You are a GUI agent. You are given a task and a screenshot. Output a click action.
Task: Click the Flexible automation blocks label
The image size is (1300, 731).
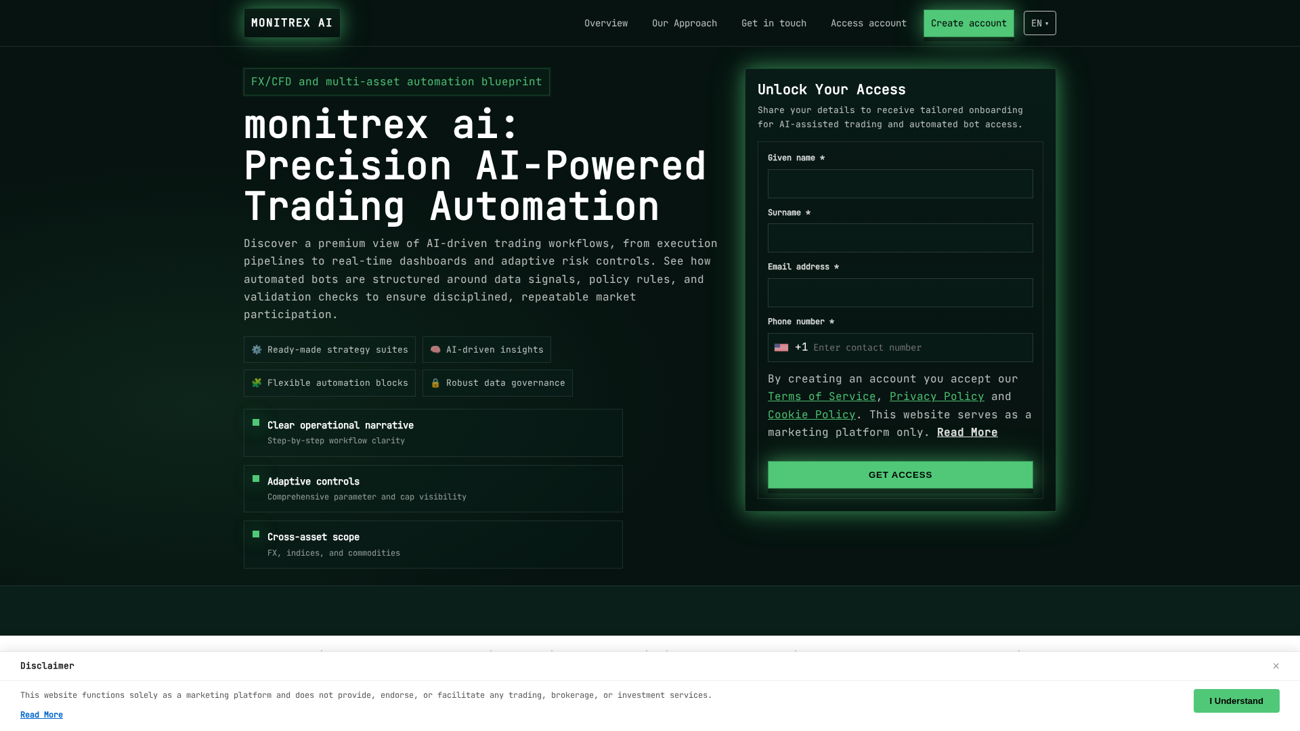click(338, 383)
